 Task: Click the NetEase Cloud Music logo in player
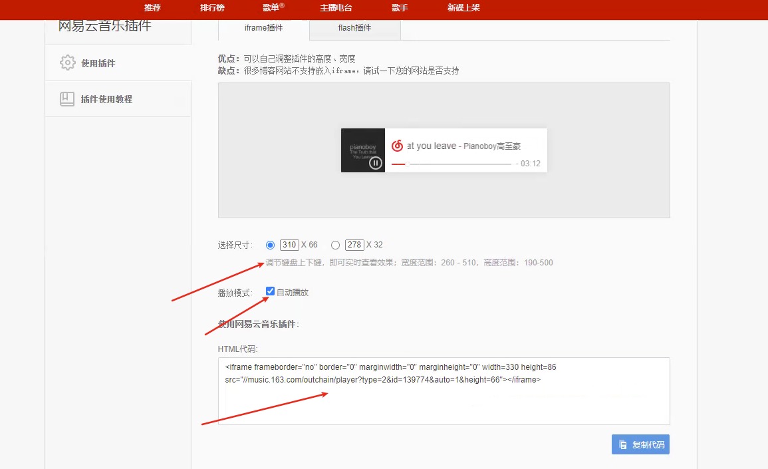pos(397,146)
